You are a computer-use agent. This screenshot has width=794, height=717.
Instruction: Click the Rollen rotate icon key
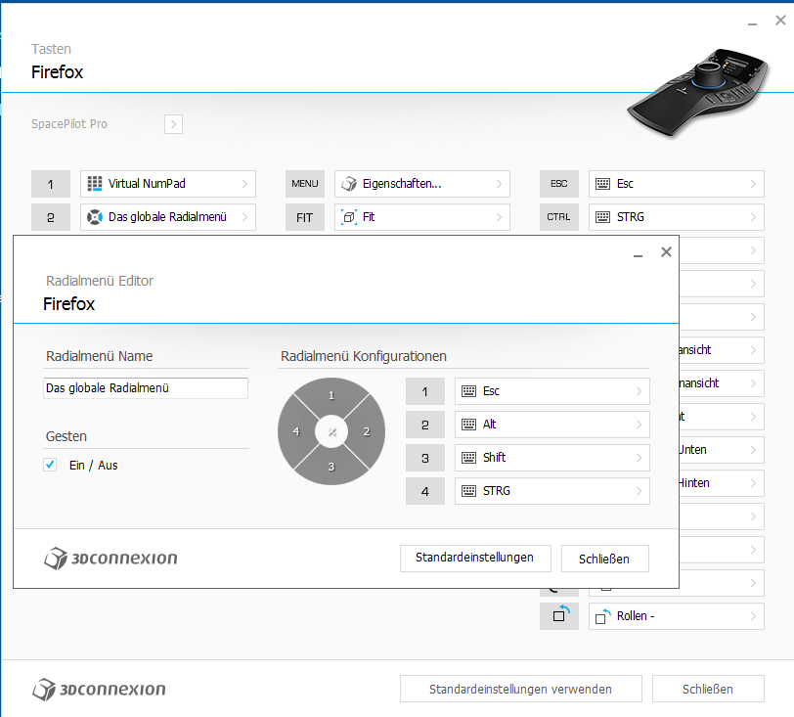pos(559,616)
